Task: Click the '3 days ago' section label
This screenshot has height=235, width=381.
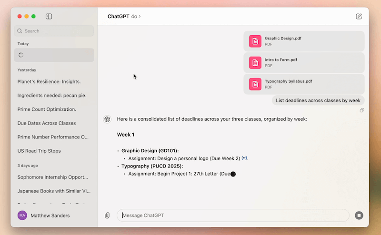Action: pyautogui.click(x=28, y=166)
